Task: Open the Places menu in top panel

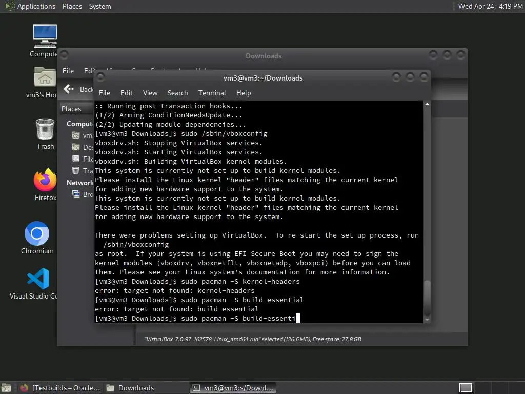Action: [72, 6]
